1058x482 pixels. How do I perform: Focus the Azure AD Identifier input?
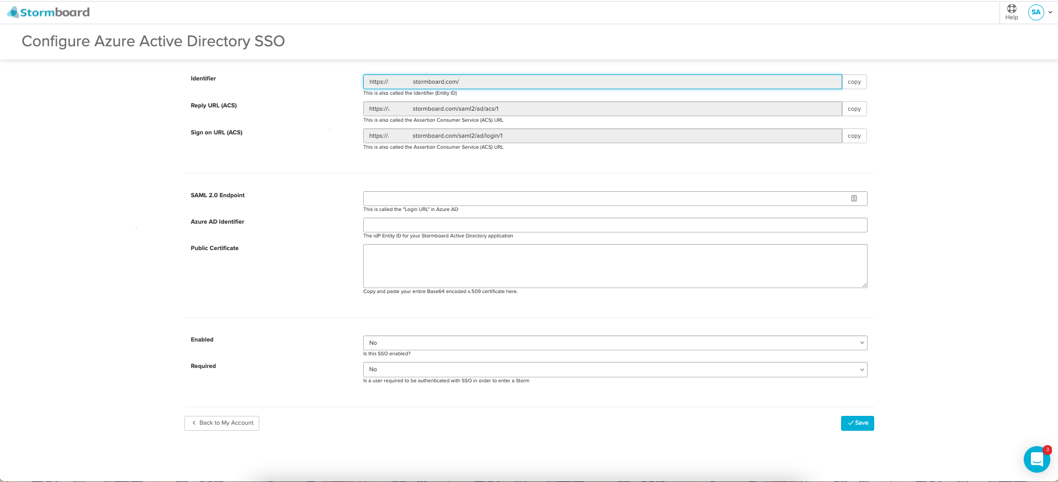pyautogui.click(x=615, y=225)
